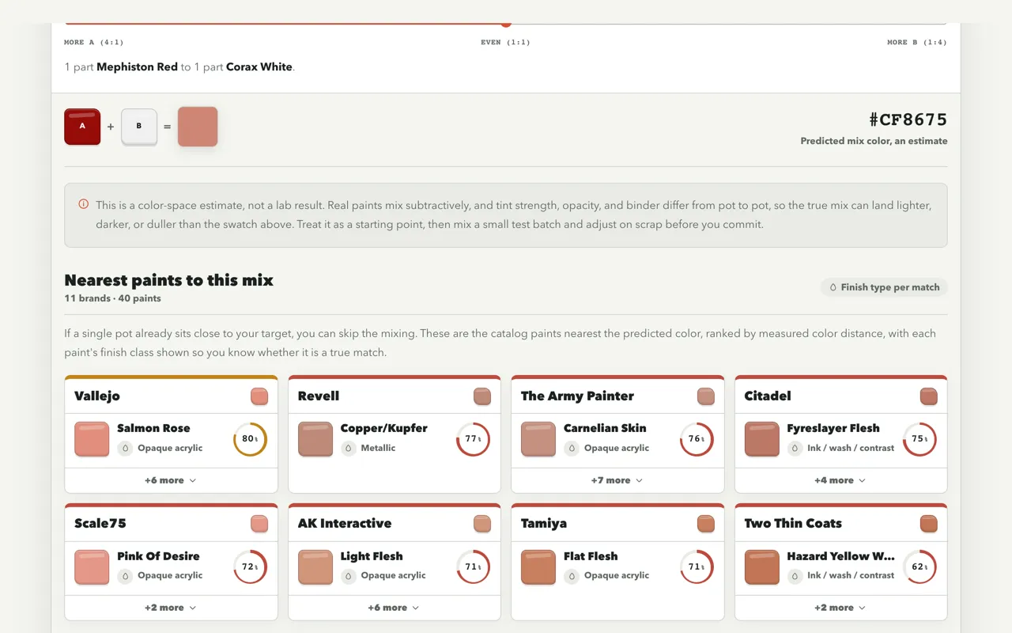Click The Army Painter header mini swatch

[706, 396]
